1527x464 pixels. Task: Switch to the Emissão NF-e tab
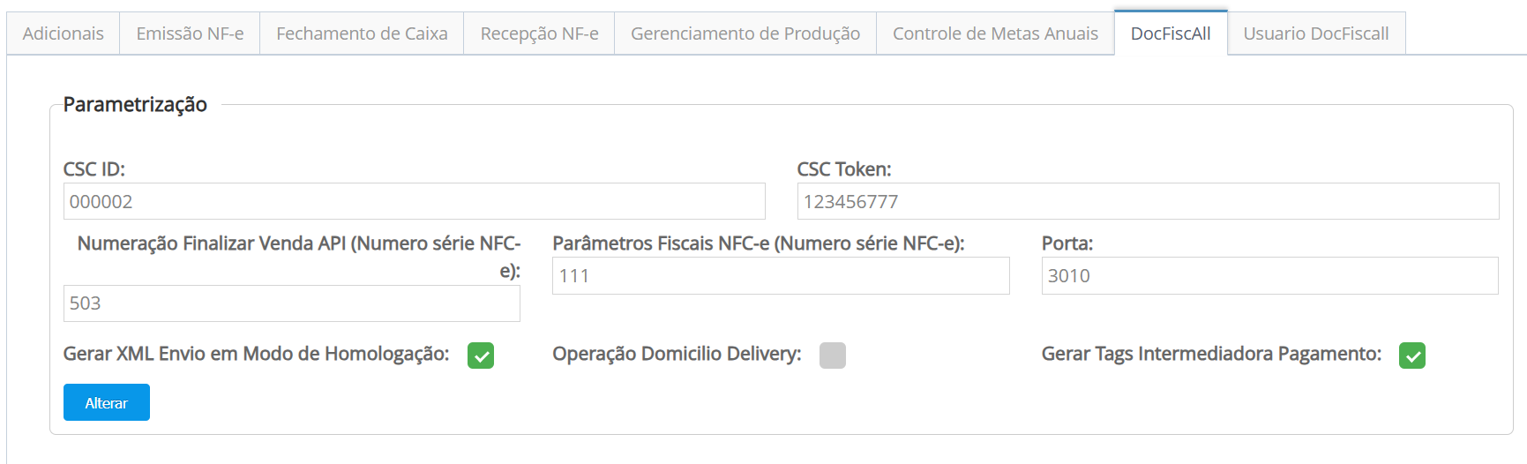tap(190, 34)
